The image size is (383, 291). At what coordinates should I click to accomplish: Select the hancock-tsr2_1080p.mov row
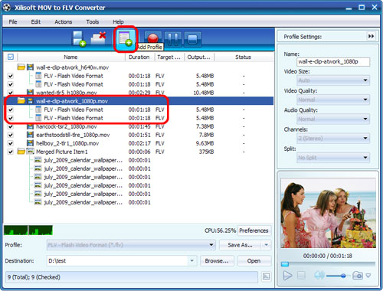pyautogui.click(x=139, y=126)
